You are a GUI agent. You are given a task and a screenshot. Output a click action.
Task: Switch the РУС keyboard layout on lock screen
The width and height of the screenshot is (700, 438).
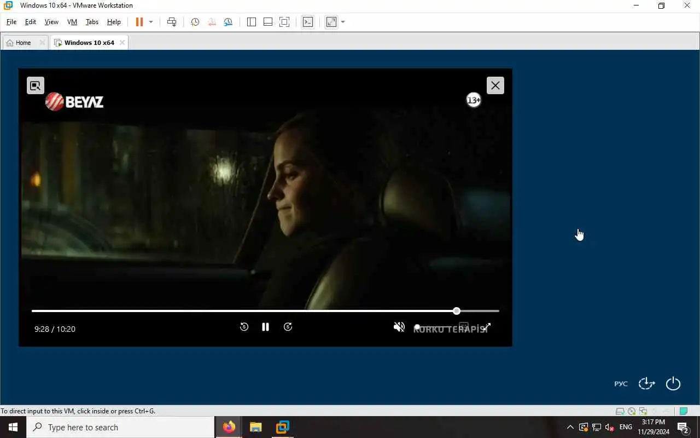click(621, 384)
